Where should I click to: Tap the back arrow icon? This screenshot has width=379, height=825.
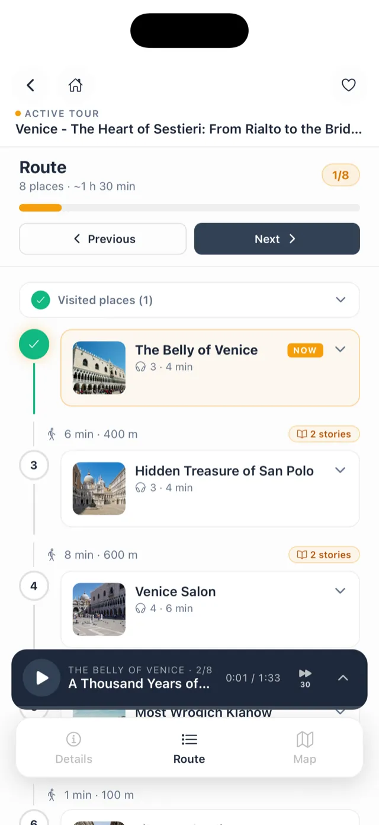(x=31, y=85)
